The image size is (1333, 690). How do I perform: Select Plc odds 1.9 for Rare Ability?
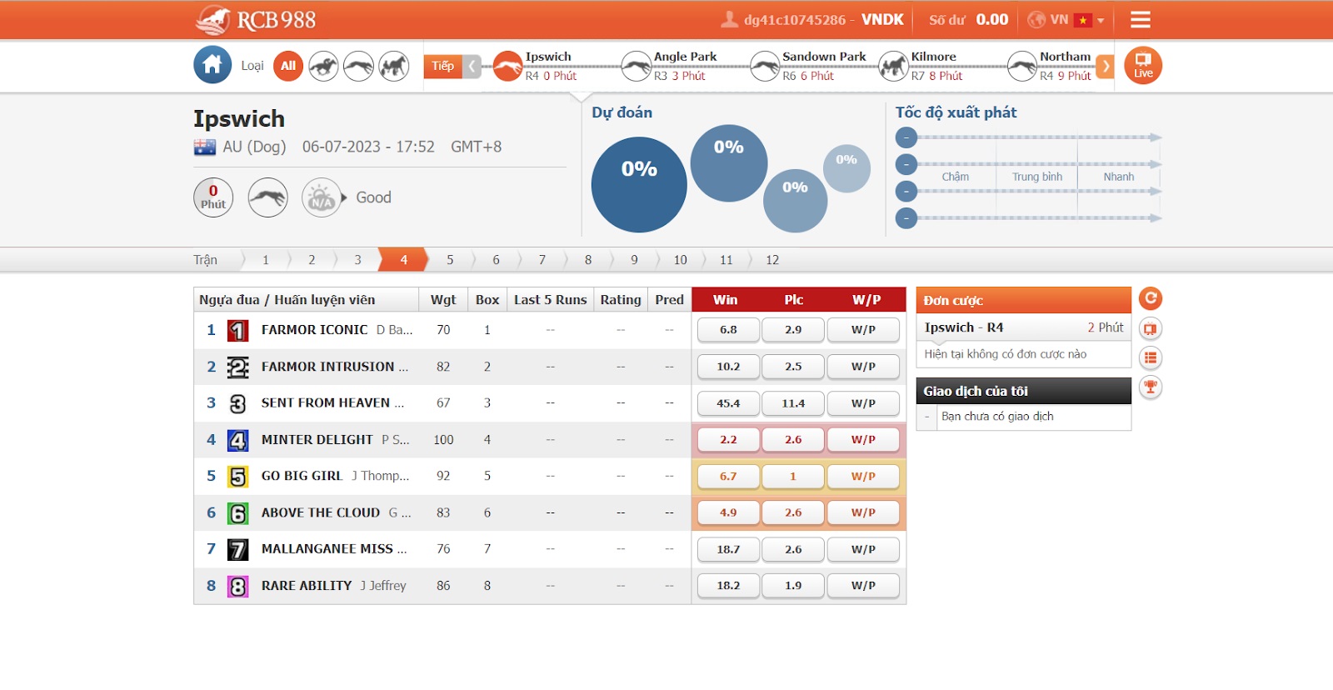tap(793, 586)
